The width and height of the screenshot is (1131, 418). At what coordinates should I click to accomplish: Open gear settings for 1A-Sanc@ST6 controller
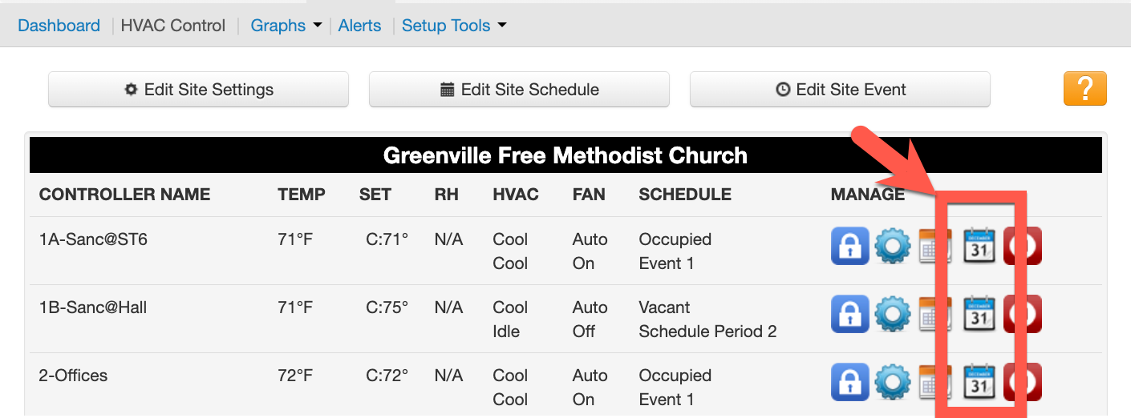click(x=893, y=245)
